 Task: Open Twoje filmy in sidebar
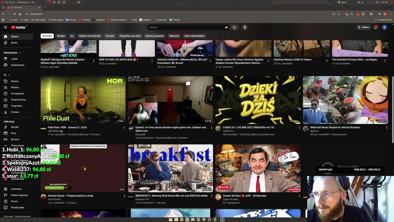point(17,106)
